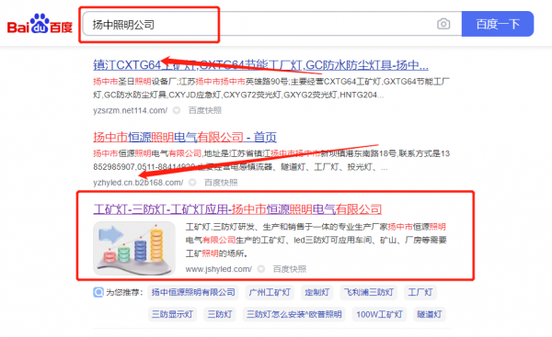The height and width of the screenshot is (337, 552).
Task: Select suggestion 100W工矿灯
Action: [379, 314]
